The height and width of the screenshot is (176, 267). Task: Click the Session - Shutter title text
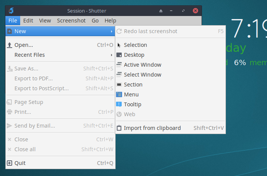87,11
